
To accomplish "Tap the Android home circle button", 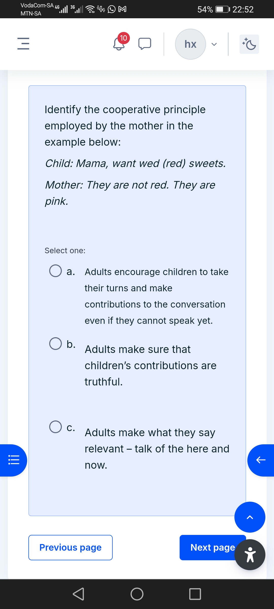I will coord(137,594).
